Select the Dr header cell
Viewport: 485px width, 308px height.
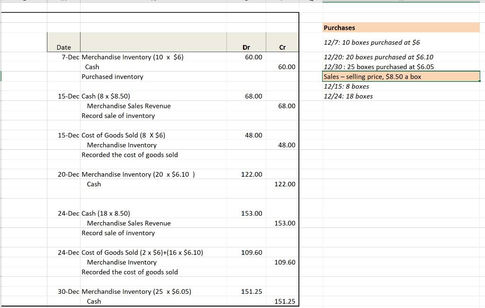(x=245, y=47)
